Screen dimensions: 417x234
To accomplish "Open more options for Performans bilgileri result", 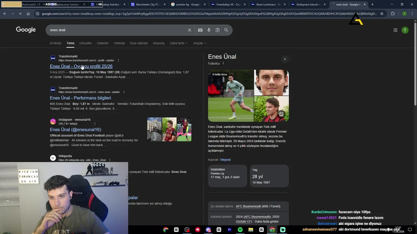I will point(124,92).
